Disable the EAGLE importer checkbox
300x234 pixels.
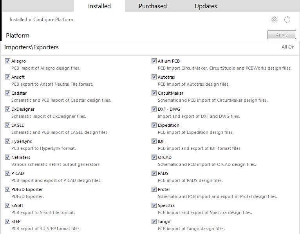[7, 125]
